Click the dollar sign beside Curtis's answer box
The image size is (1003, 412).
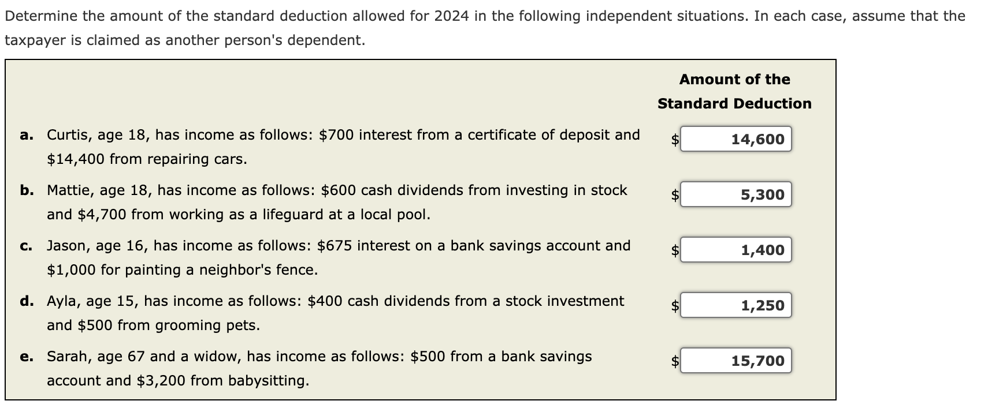click(x=674, y=140)
